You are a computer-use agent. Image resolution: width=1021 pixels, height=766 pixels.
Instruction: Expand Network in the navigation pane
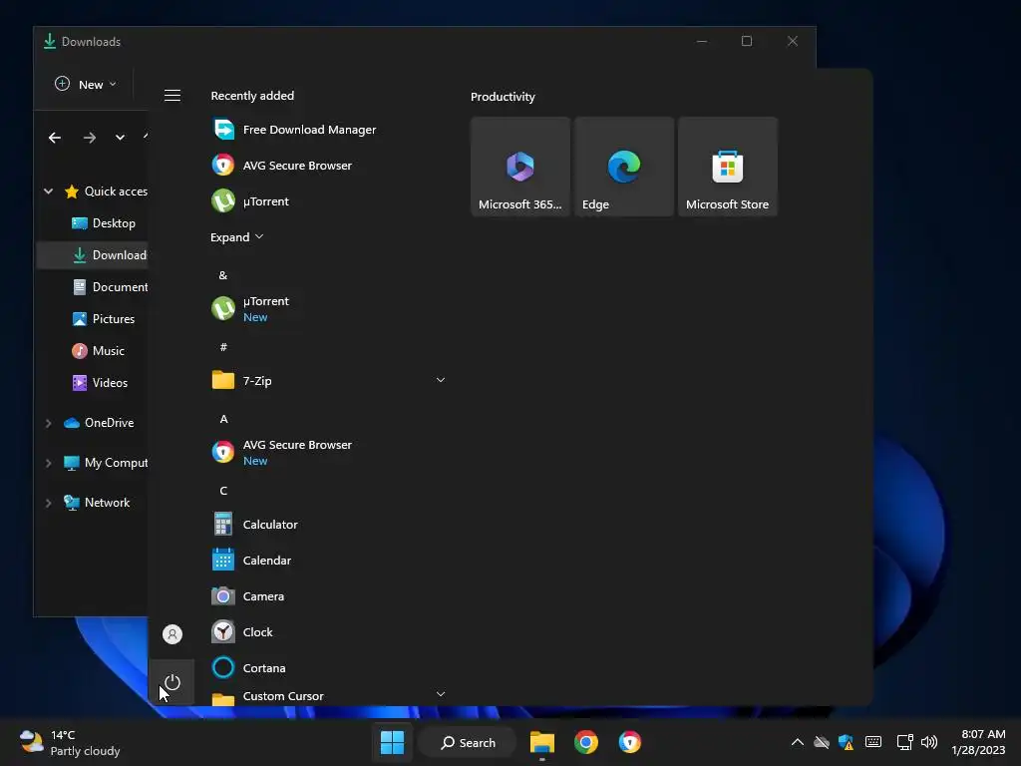tap(48, 503)
